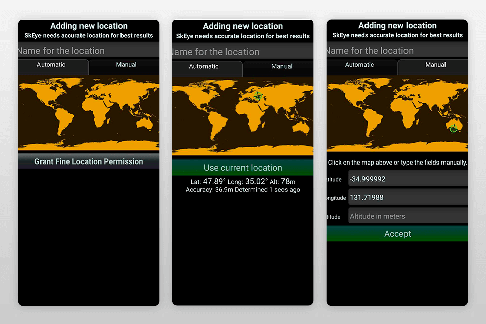
Task: Edit the Latitude value -34.999992
Action: tap(408, 179)
